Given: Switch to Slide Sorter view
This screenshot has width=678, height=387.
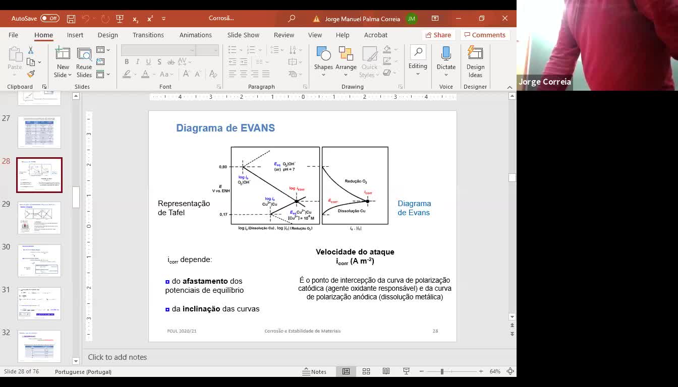Looking at the screenshot, I should click(x=366, y=371).
